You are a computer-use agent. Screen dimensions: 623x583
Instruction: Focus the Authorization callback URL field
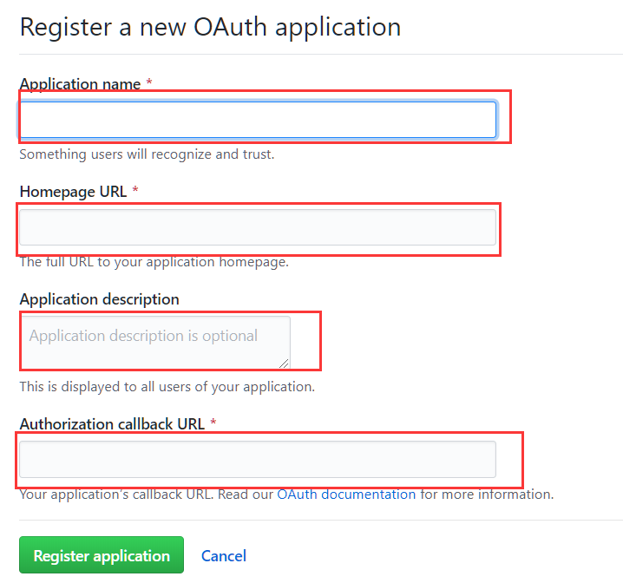[x=258, y=459]
